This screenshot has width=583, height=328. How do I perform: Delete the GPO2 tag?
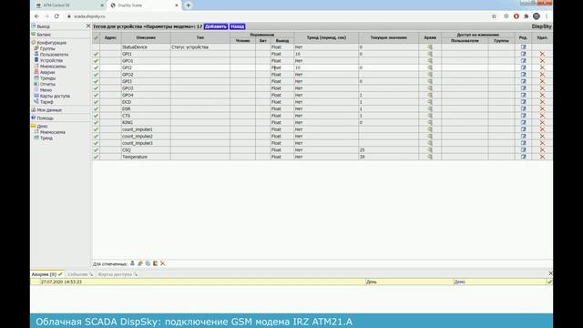[542, 75]
